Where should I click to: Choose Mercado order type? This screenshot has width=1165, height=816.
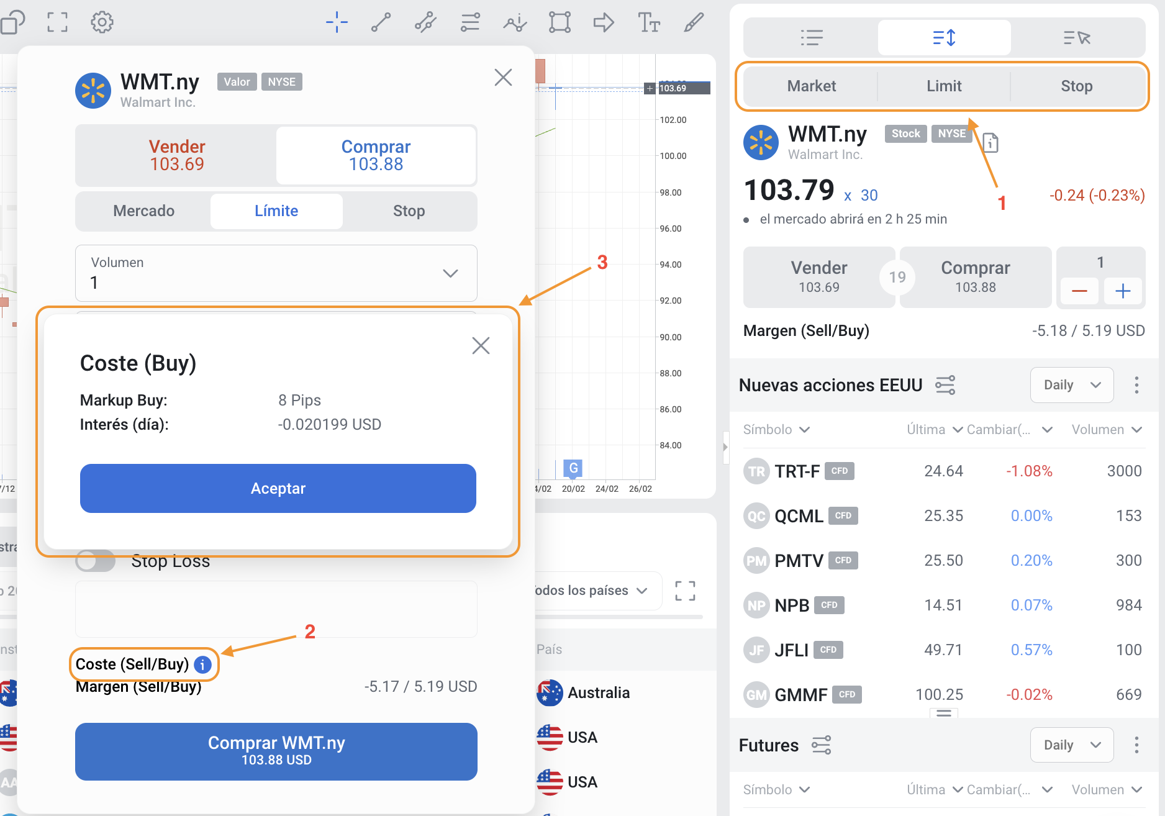point(143,211)
